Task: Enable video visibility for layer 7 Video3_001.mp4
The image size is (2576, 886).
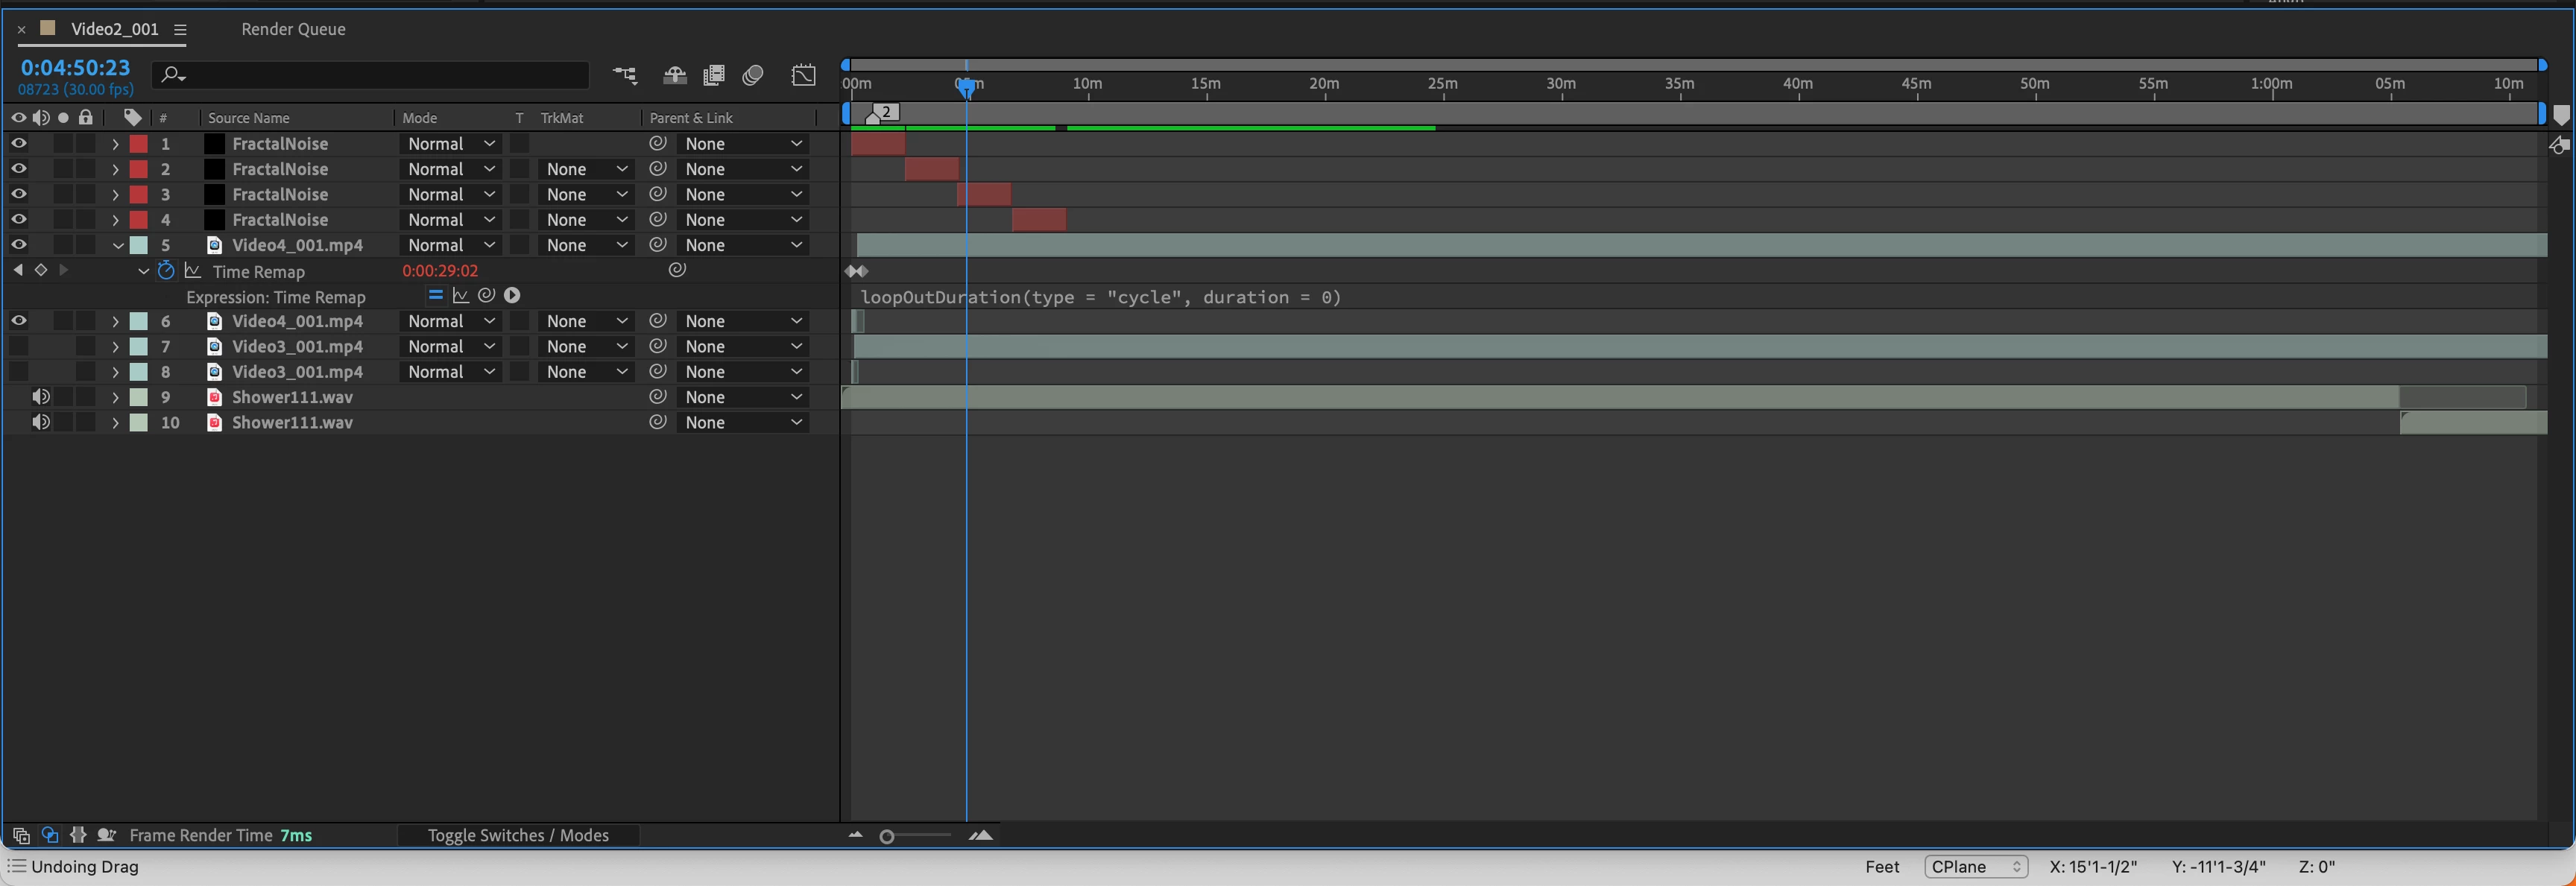Action: [x=18, y=346]
